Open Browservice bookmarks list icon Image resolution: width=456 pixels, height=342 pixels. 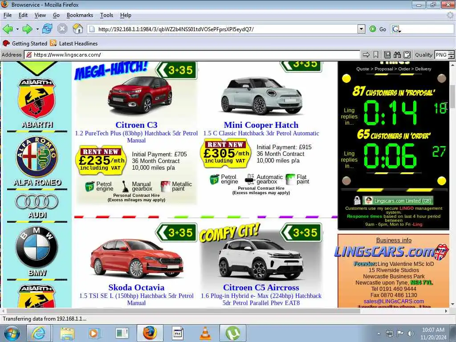click(387, 55)
